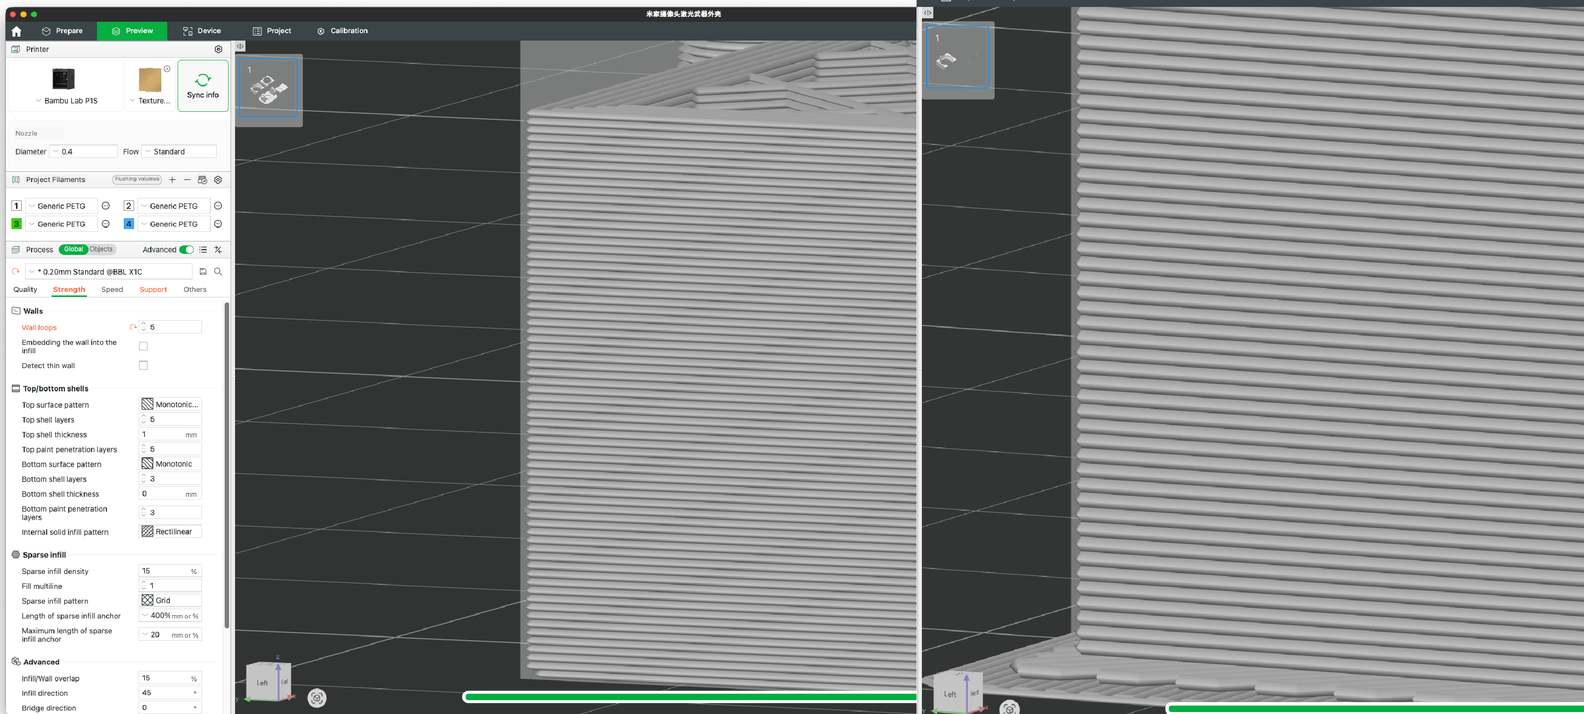Screen dimensions: 1584x714
Task: Switch to the Device tab
Action: point(203,31)
